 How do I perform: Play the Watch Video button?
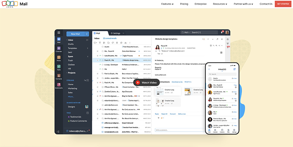(x=146, y=82)
